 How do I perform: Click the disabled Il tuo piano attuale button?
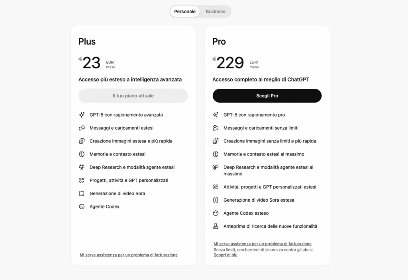click(x=133, y=96)
